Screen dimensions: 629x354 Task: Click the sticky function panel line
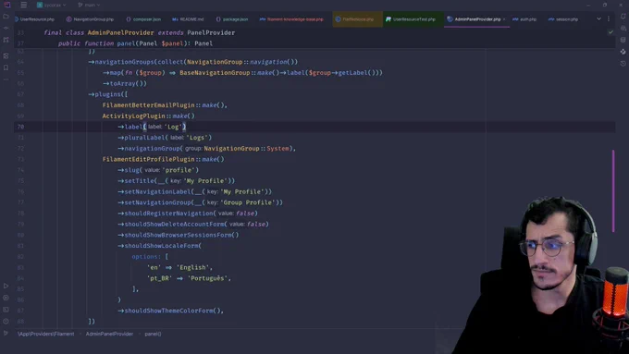coord(135,43)
